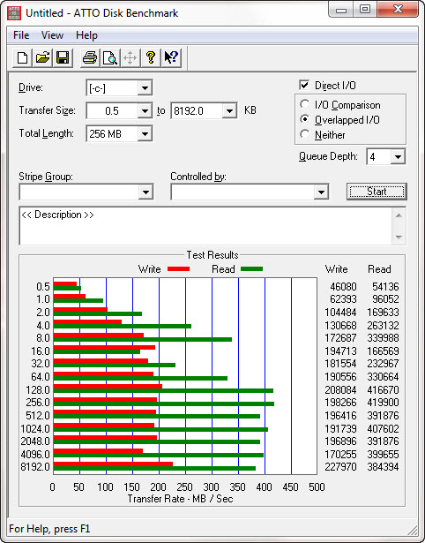425x543 pixels.
Task: Print results with the printer icon
Action: pyautogui.click(x=90, y=57)
